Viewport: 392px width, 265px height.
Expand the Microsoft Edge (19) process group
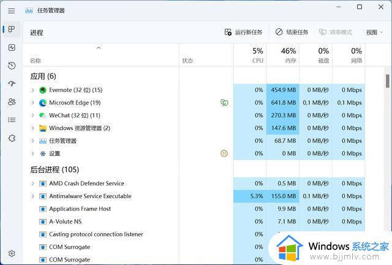pyautogui.click(x=32, y=102)
